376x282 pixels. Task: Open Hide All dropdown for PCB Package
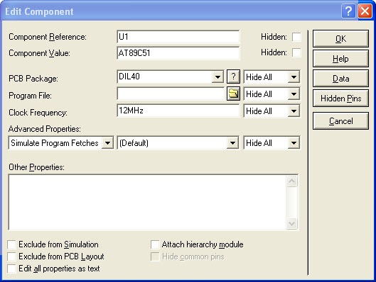point(294,77)
